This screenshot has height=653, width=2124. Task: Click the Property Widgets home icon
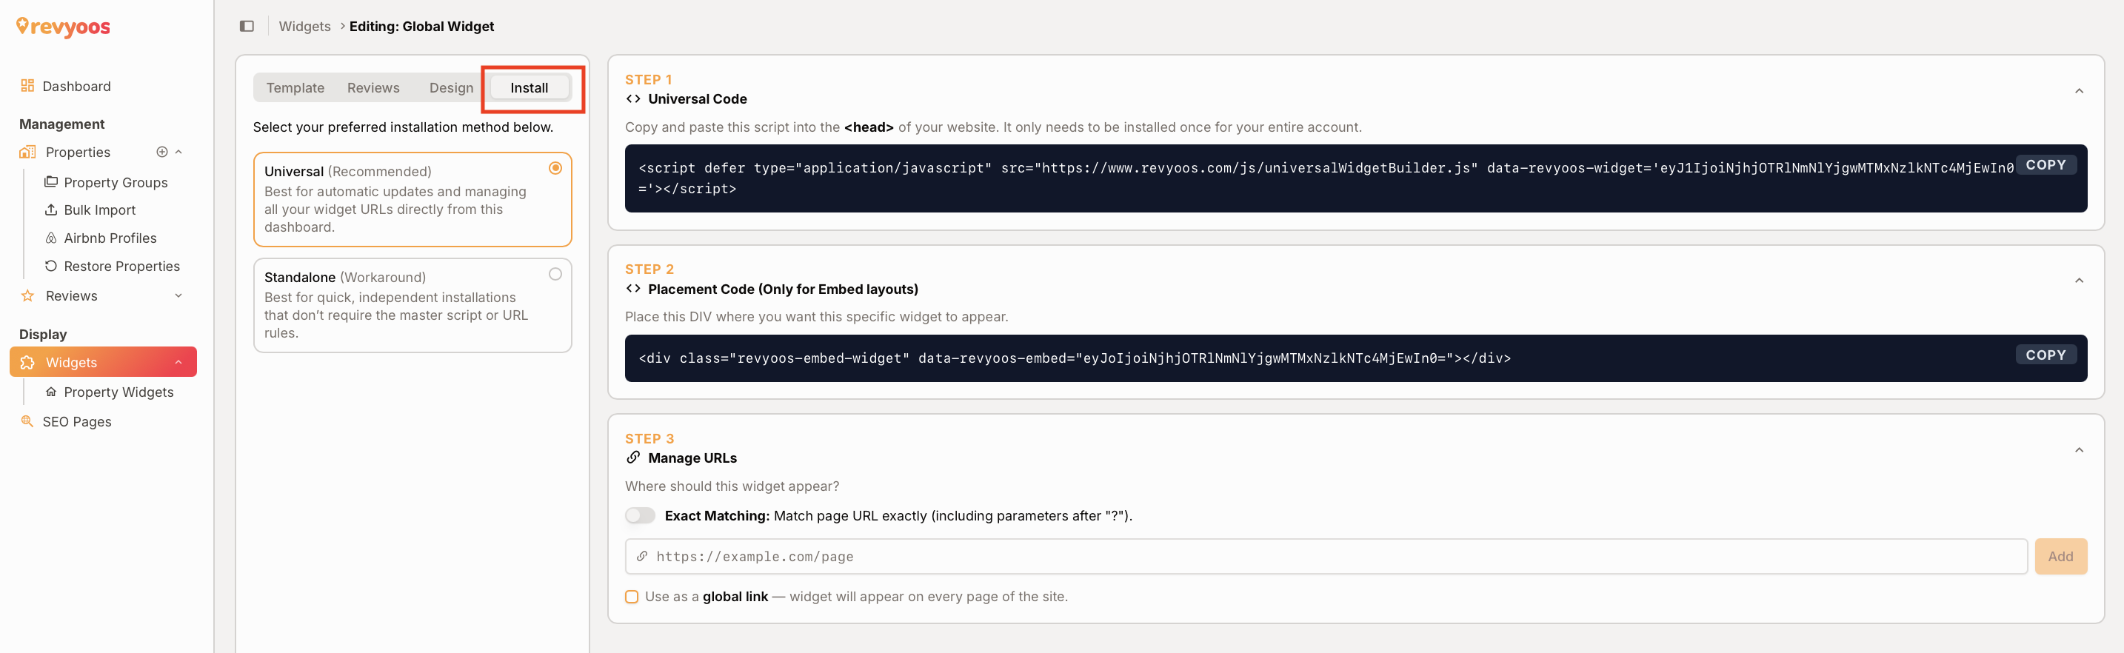(51, 392)
